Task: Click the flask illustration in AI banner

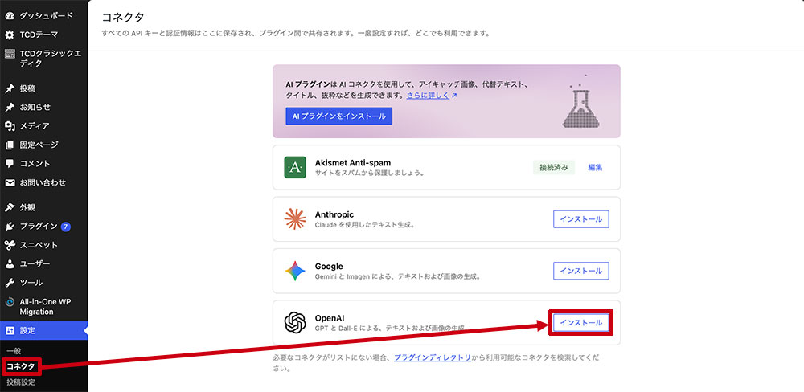Action: point(581,101)
